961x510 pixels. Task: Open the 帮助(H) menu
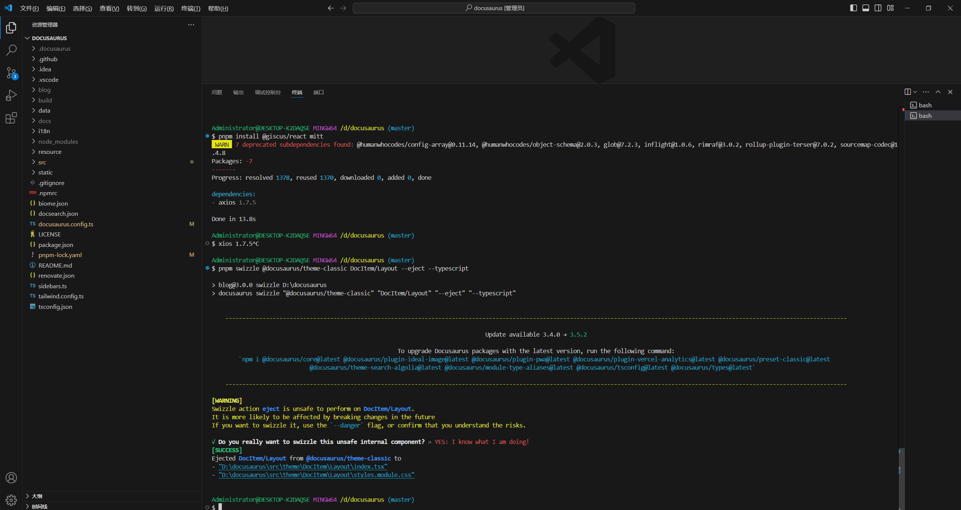(218, 8)
